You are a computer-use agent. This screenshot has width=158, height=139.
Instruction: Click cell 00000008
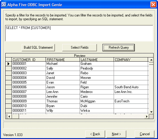coord(28,96)
